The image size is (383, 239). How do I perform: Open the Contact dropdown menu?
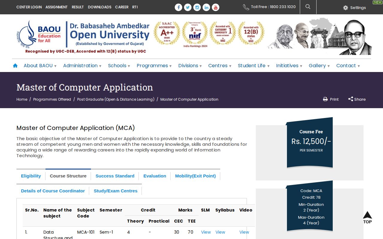click(348, 66)
